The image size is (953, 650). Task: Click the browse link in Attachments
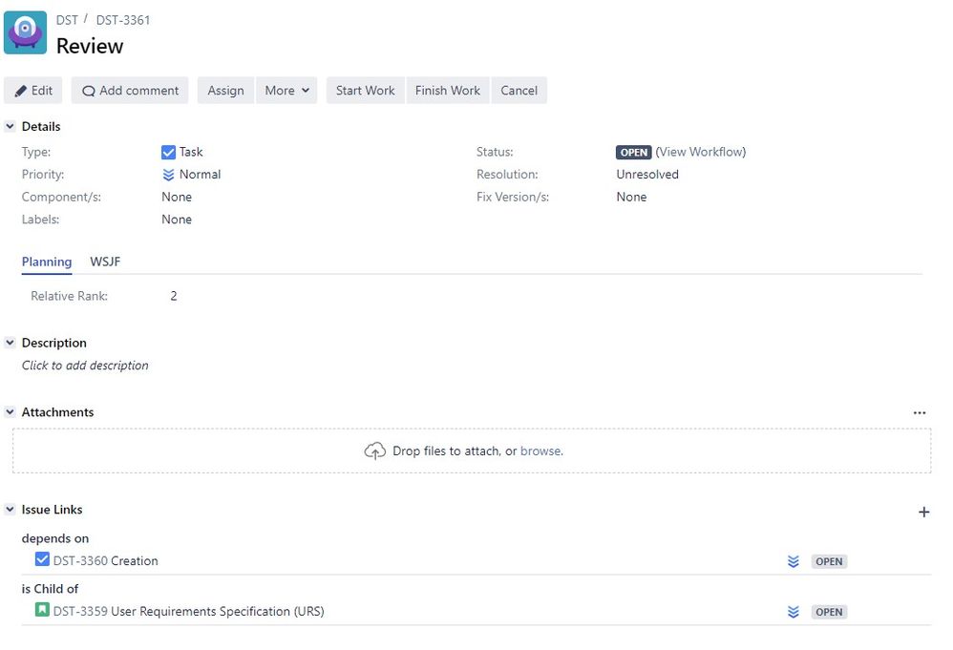coord(540,451)
